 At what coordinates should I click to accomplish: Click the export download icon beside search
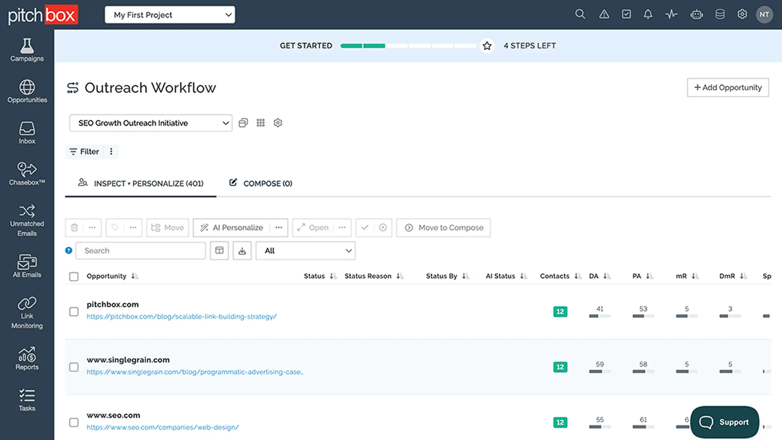click(242, 251)
